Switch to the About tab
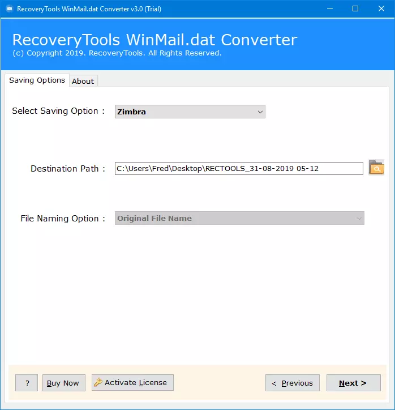 (83, 81)
